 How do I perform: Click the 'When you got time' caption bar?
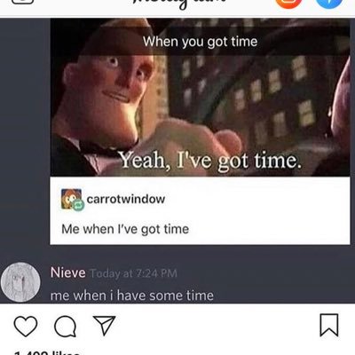[200, 42]
